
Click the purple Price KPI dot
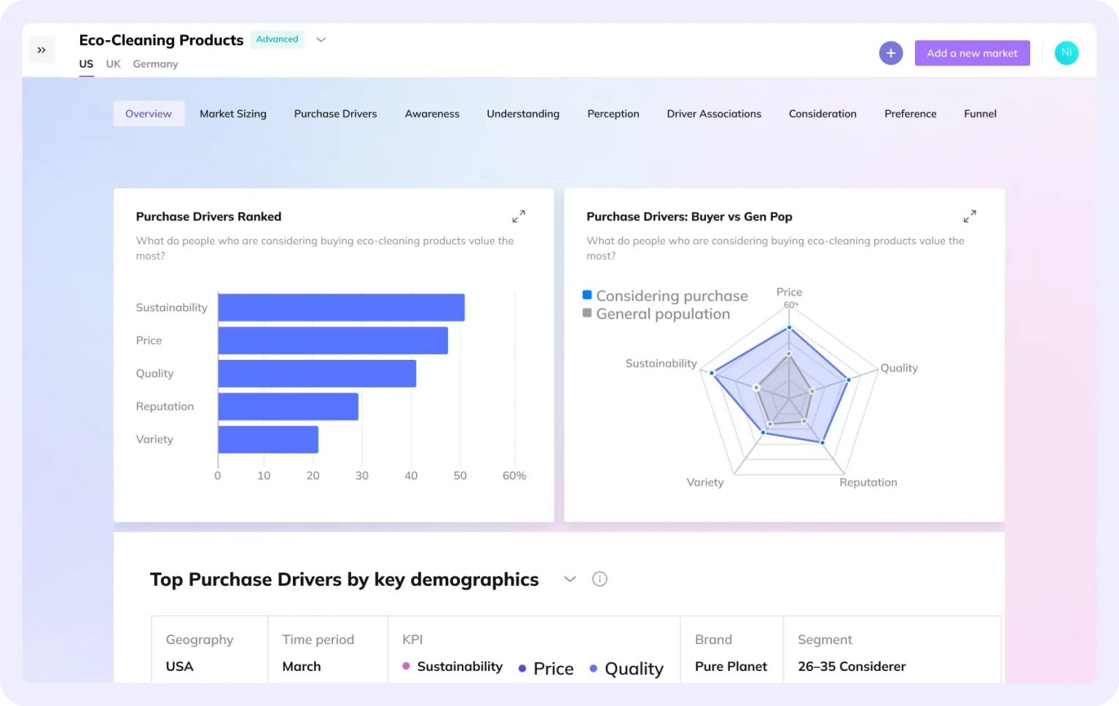pos(522,668)
